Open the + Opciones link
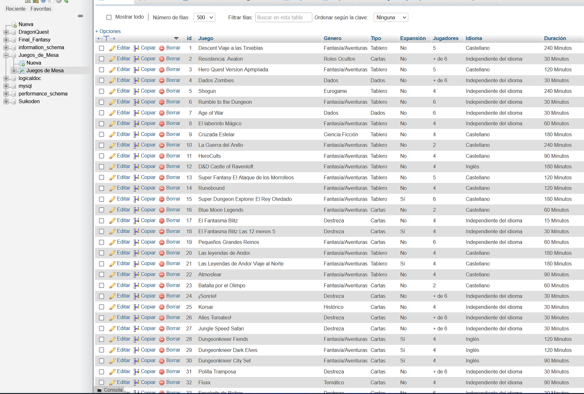The image size is (584, 394). coord(108,31)
